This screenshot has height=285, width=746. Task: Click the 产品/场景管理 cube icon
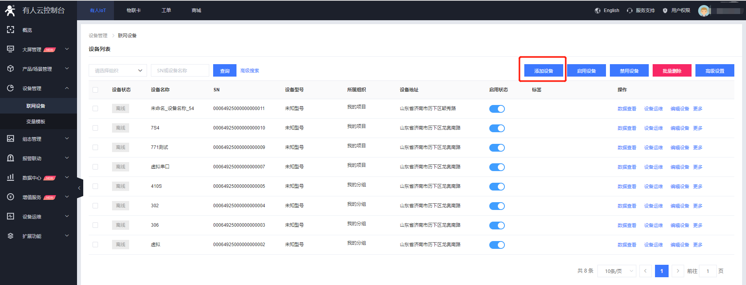11,69
